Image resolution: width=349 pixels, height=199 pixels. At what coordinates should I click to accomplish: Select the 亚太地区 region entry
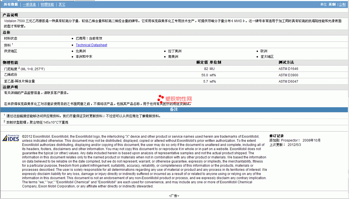(x=267, y=57)
